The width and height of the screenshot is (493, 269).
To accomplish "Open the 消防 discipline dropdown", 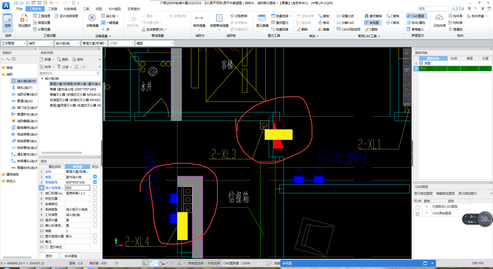I will [x=40, y=43].
